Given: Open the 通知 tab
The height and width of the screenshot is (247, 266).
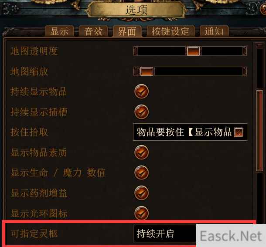Looking at the screenshot, I should click(x=214, y=31).
